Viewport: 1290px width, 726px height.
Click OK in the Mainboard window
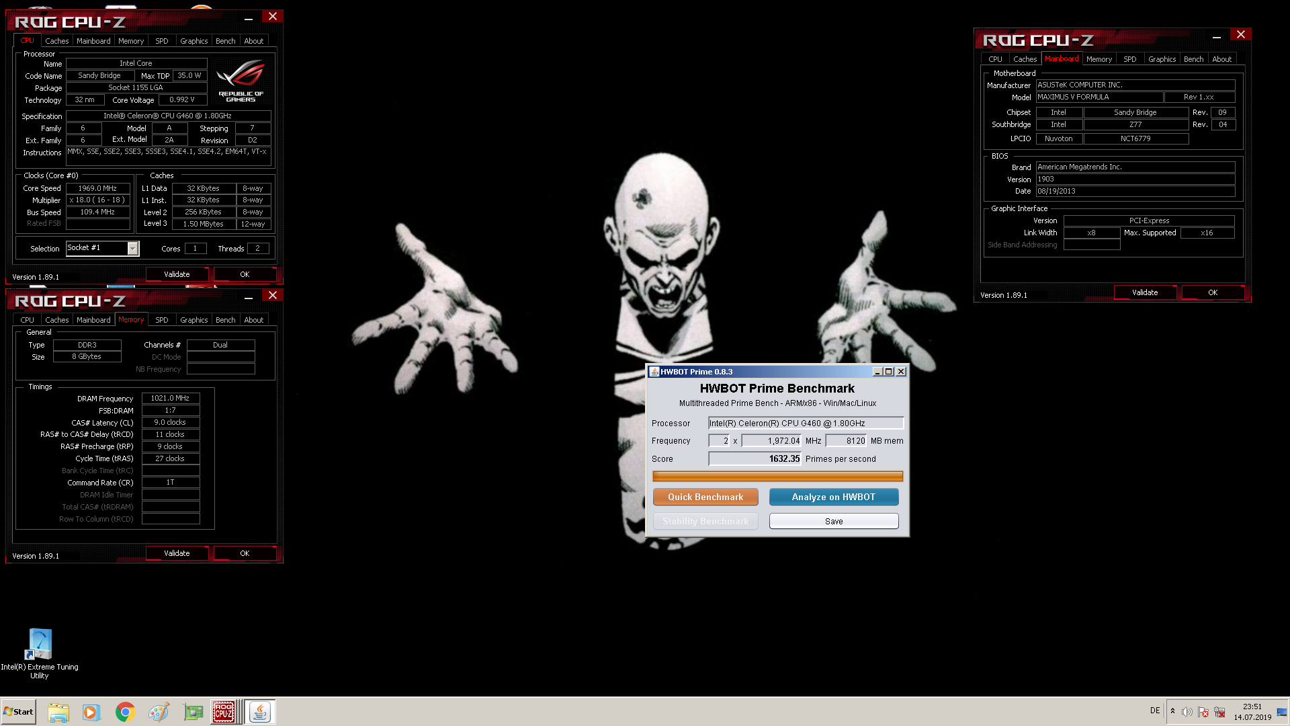click(x=1213, y=292)
